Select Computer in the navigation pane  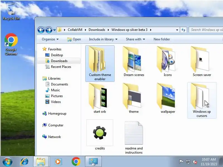point(55,125)
